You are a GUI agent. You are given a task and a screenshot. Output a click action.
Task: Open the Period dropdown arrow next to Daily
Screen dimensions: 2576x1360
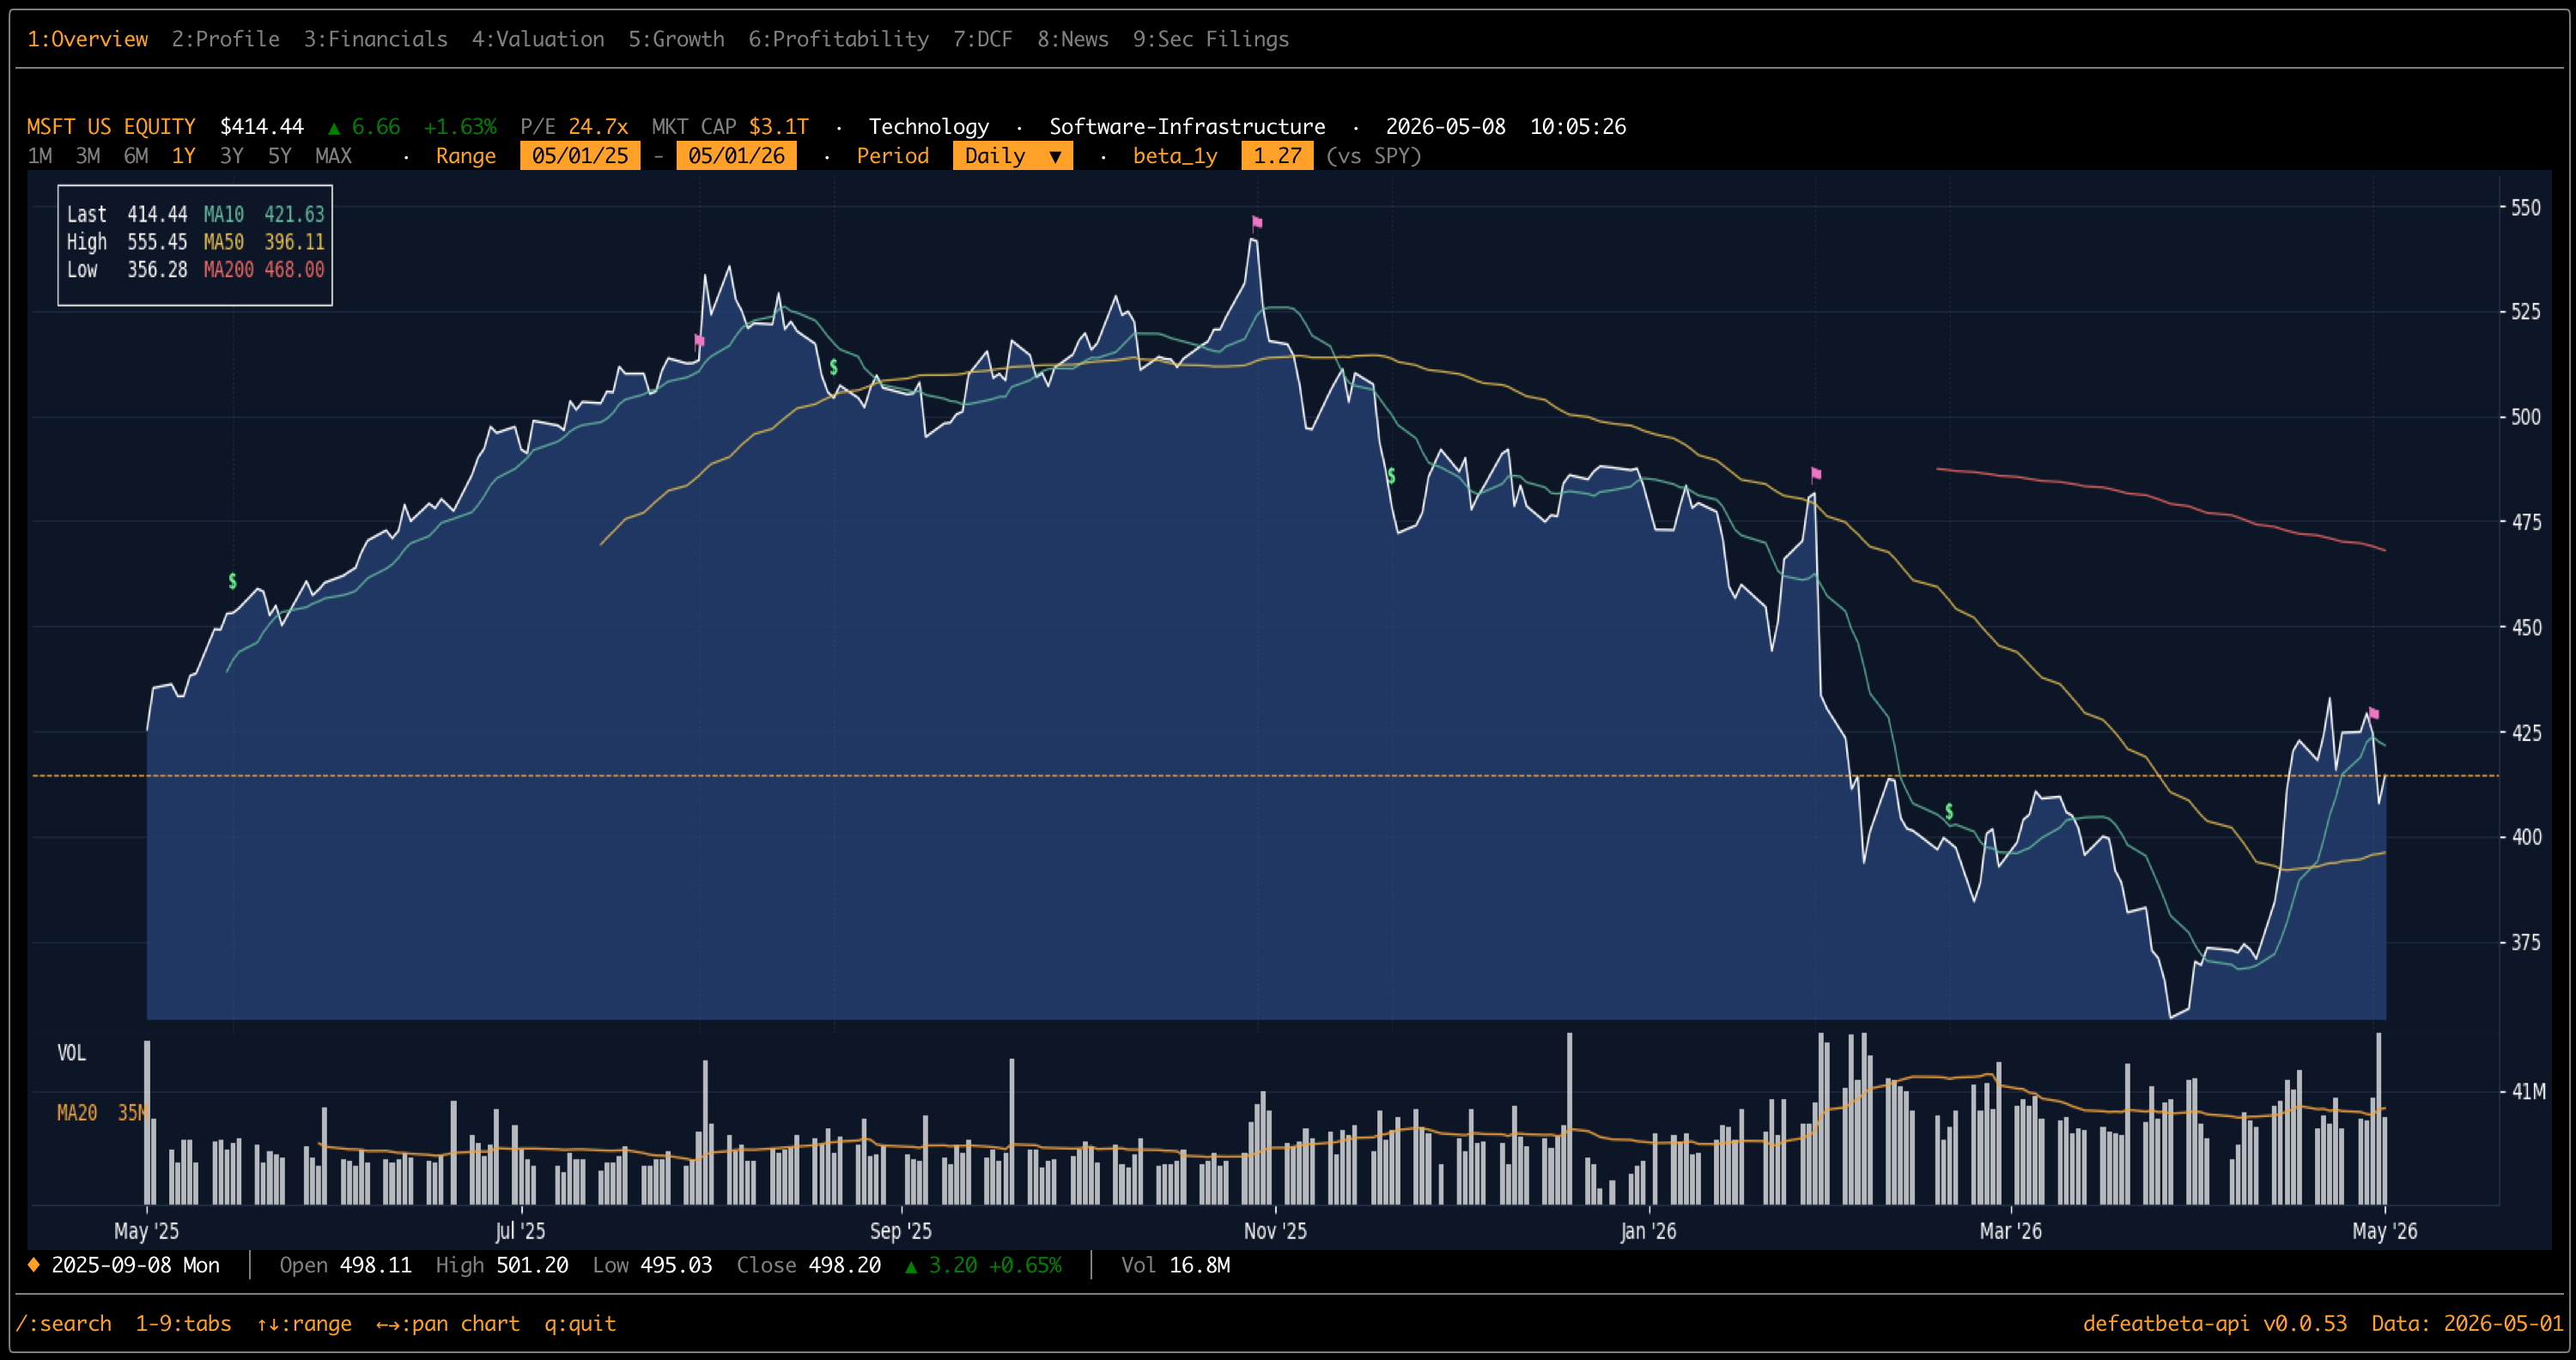click(1055, 156)
